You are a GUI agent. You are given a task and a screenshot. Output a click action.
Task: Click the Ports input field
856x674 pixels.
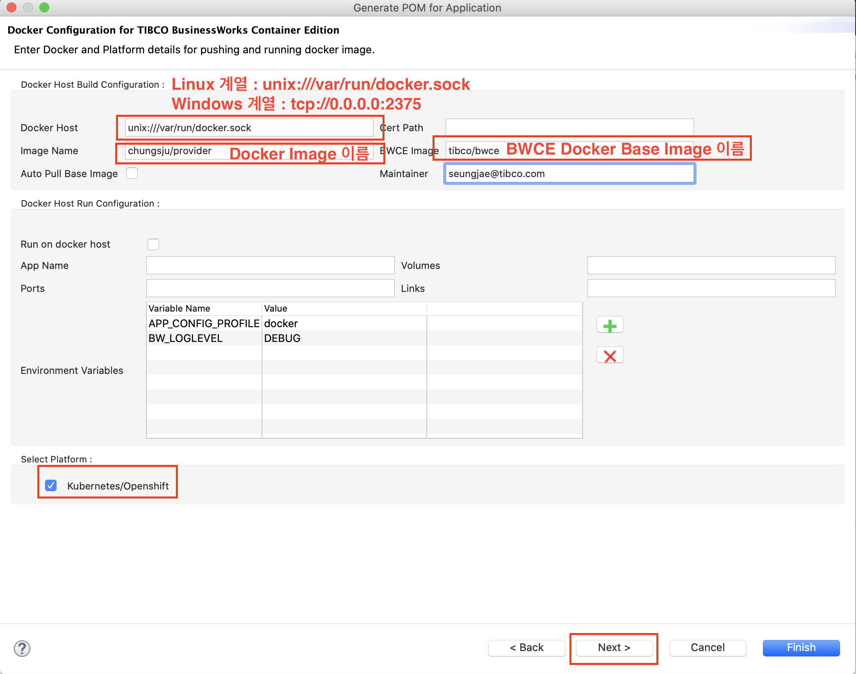click(270, 288)
